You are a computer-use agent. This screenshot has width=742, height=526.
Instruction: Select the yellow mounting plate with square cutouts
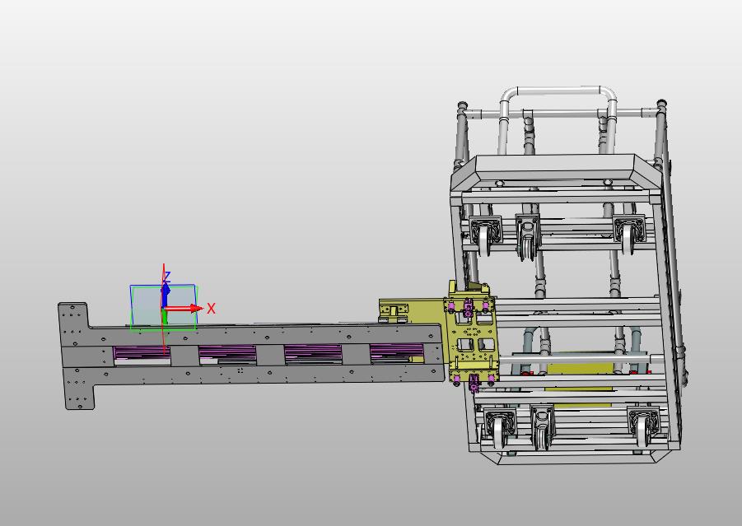pyautogui.click(x=474, y=337)
